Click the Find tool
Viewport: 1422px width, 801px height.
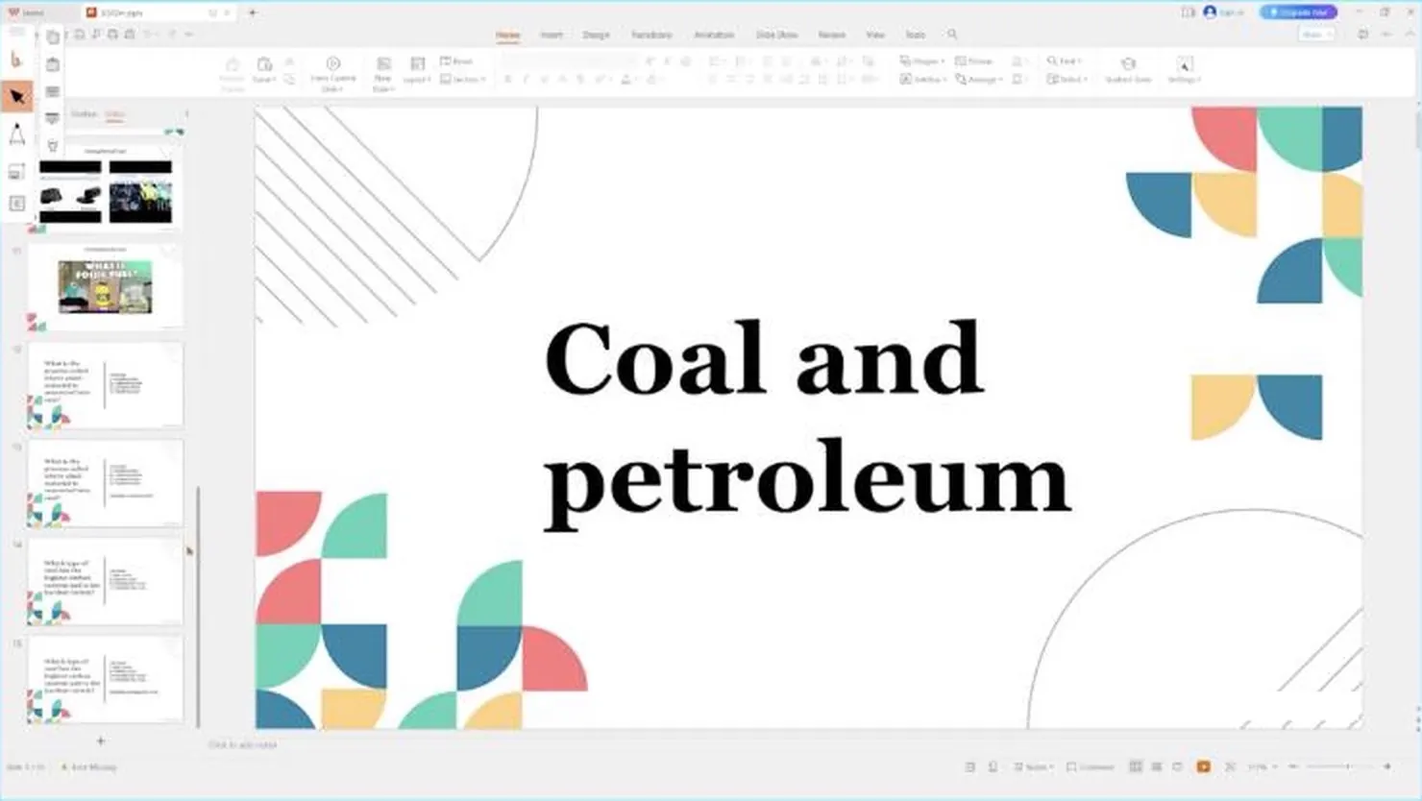tap(1064, 61)
